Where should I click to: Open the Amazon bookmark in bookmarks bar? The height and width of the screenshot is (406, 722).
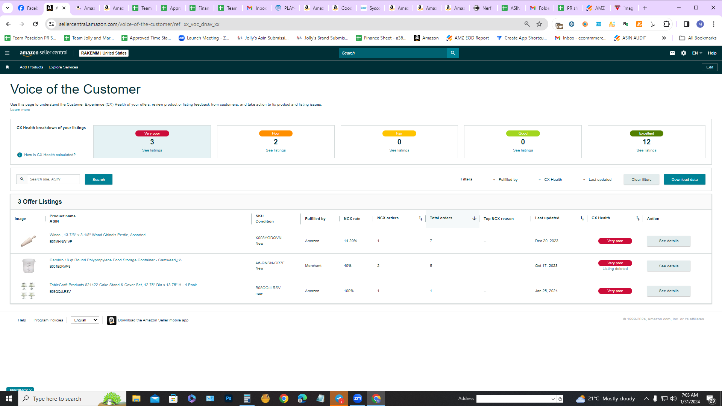tap(426, 38)
